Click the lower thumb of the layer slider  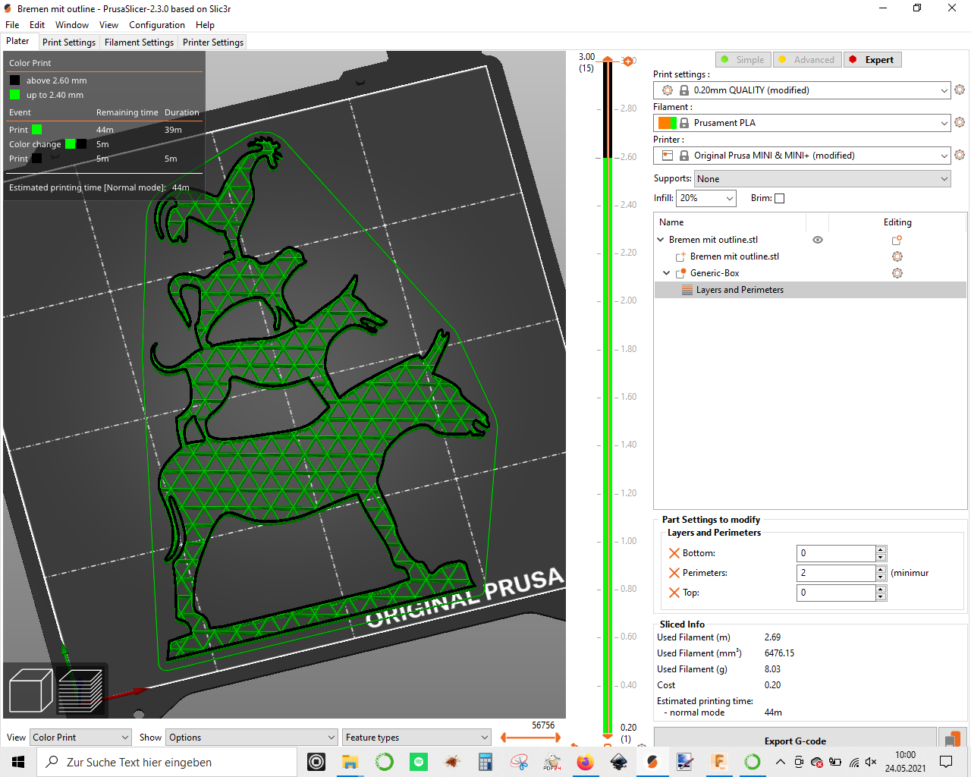click(x=608, y=736)
